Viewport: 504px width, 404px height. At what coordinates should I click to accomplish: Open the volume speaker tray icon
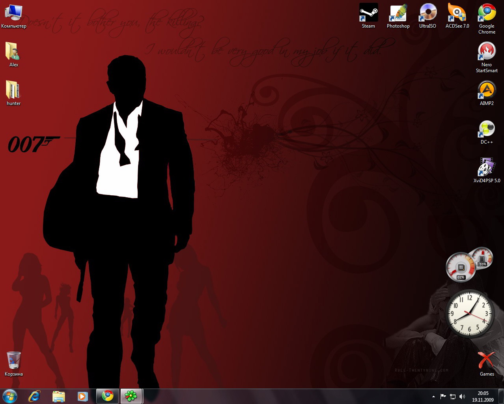coord(462,397)
